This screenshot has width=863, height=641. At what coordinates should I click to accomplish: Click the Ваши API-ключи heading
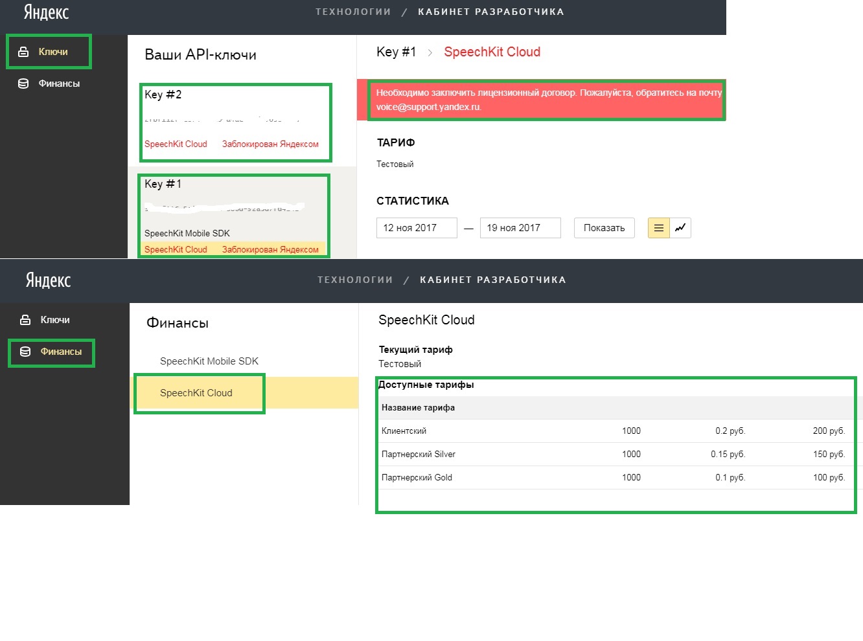(x=201, y=55)
